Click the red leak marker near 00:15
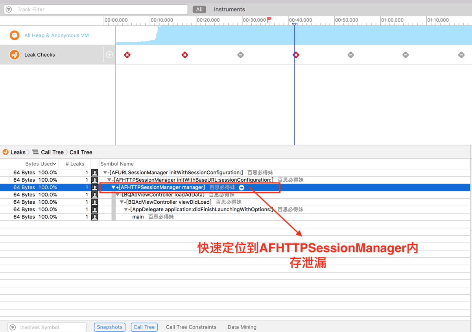 185,55
